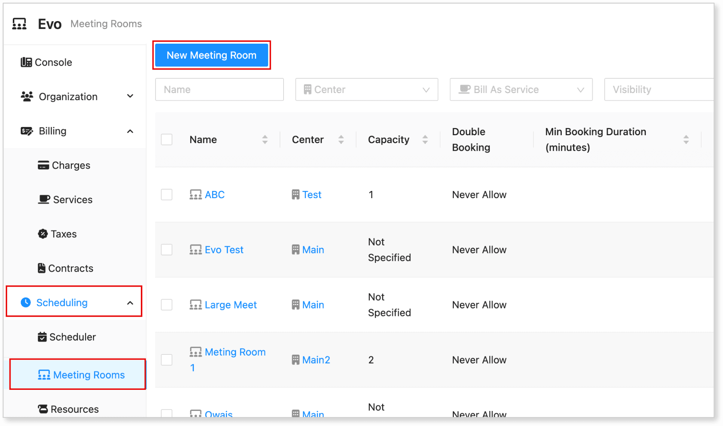Sort by Min Booking Duration arrows
This screenshot has height=426, width=723.
686,140
